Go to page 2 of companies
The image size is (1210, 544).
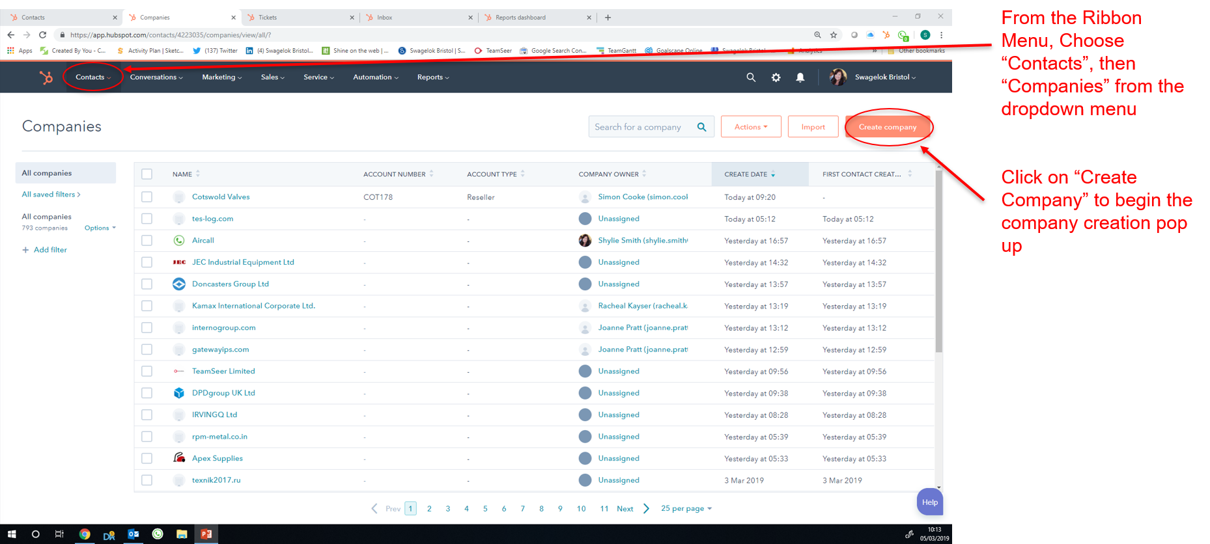(429, 509)
